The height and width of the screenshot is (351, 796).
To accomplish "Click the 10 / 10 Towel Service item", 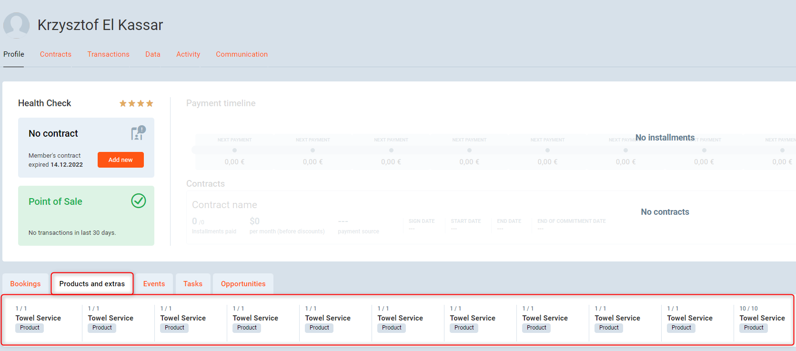I will [x=762, y=318].
